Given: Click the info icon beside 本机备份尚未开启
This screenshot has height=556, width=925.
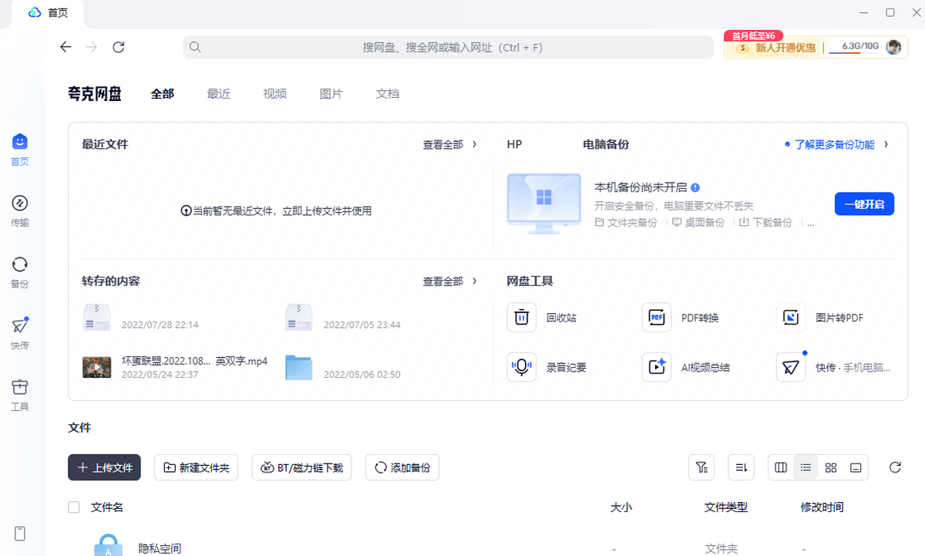Looking at the screenshot, I should pyautogui.click(x=695, y=187).
